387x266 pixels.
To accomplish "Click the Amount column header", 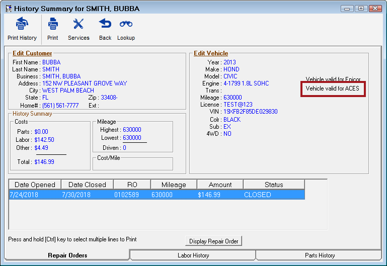I will pyautogui.click(x=220, y=185).
